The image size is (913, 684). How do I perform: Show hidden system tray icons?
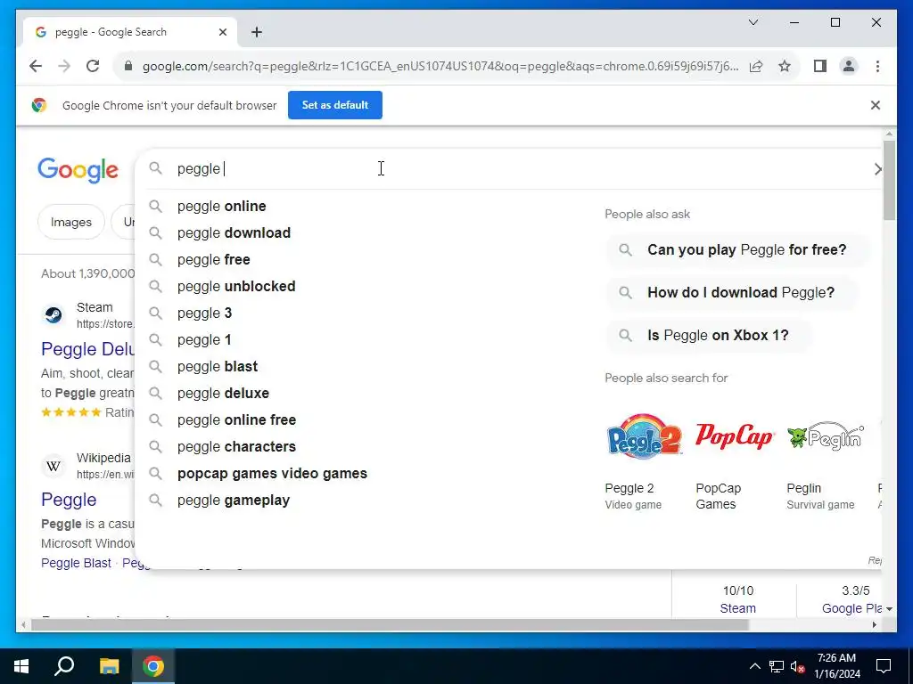[754, 666]
